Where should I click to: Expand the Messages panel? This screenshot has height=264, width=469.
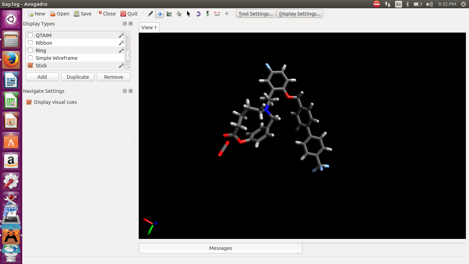(220, 248)
